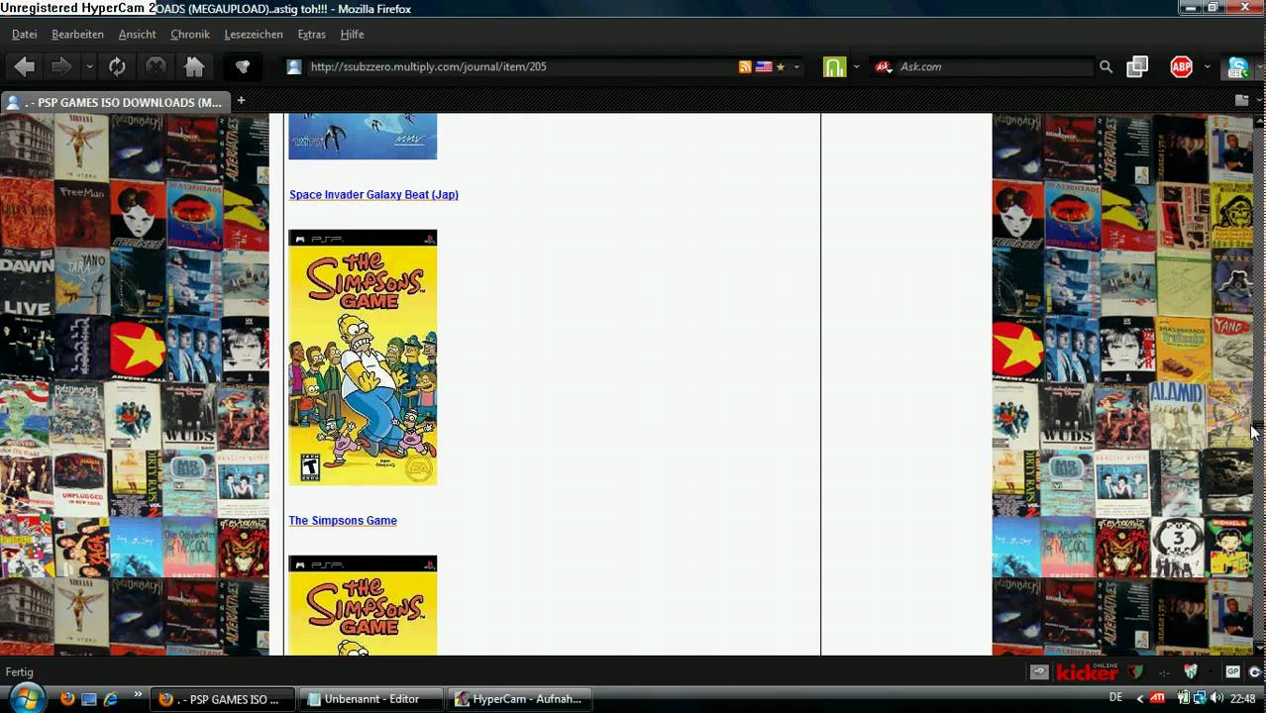Click the ATI tray icon
This screenshot has width=1266, height=713.
click(1157, 698)
